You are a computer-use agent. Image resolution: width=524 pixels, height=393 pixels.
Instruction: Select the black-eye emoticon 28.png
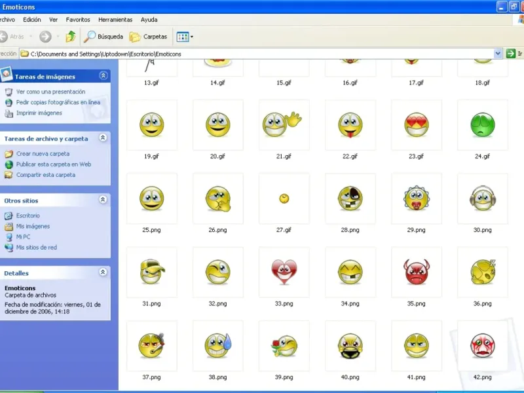(350, 198)
